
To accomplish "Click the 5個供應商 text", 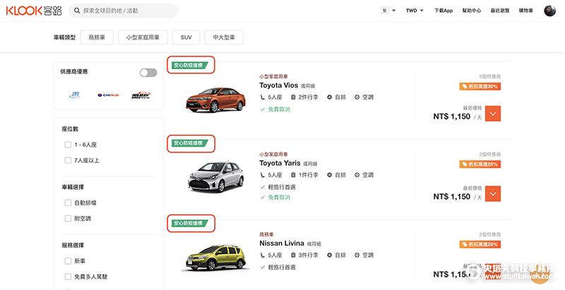I will tap(489, 77).
